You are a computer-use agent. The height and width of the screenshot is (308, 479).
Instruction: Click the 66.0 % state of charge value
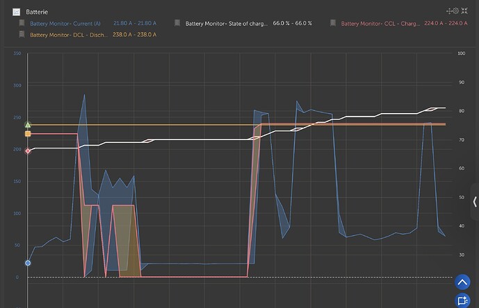(x=293, y=23)
